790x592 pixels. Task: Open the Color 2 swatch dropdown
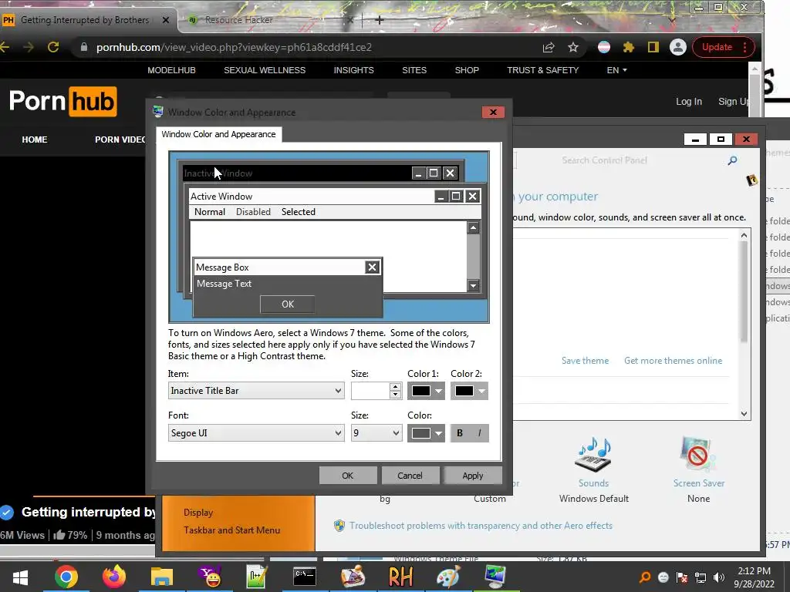tap(469, 391)
